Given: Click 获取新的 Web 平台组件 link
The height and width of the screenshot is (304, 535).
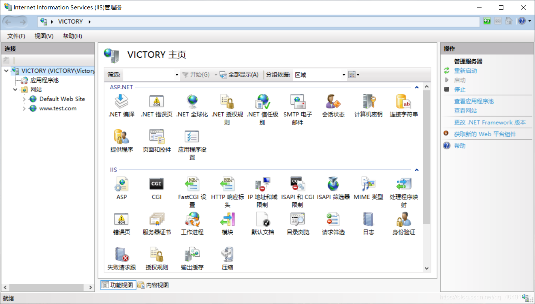Looking at the screenshot, I should [485, 134].
